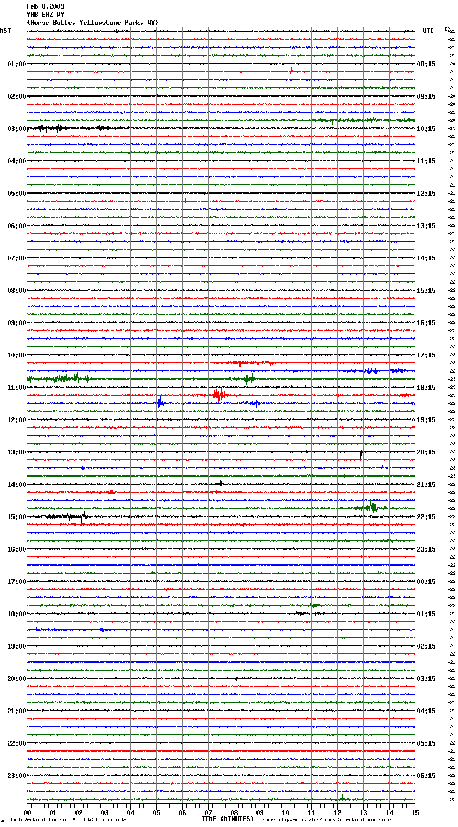The image size is (458, 827).
Task: Select the 23:00 MST row label
Action: pyautogui.click(x=17, y=776)
